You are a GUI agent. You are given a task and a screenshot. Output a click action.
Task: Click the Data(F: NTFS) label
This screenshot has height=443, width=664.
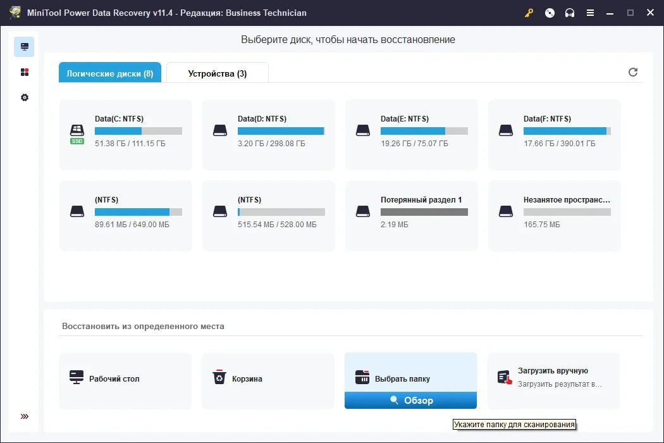547,119
